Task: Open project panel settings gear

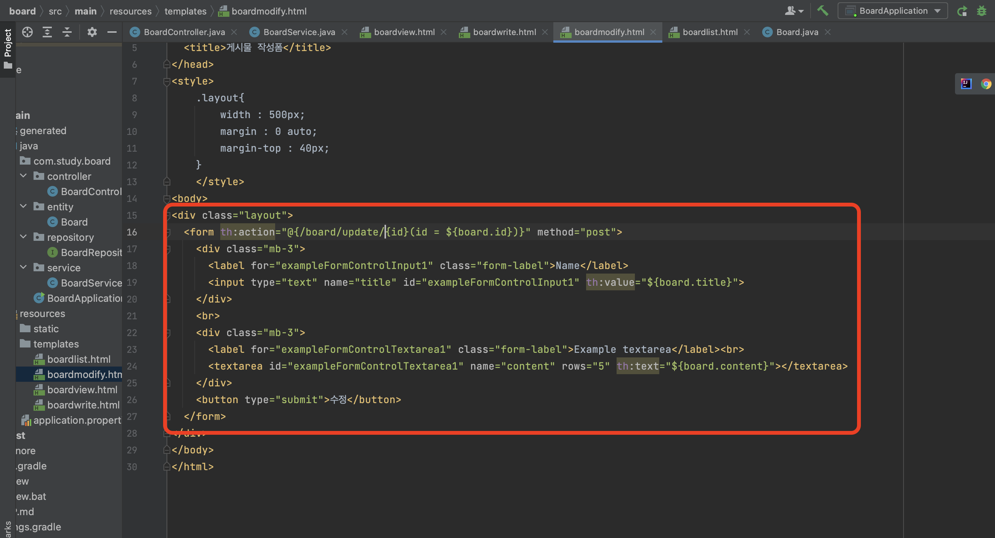Action: pyautogui.click(x=92, y=32)
